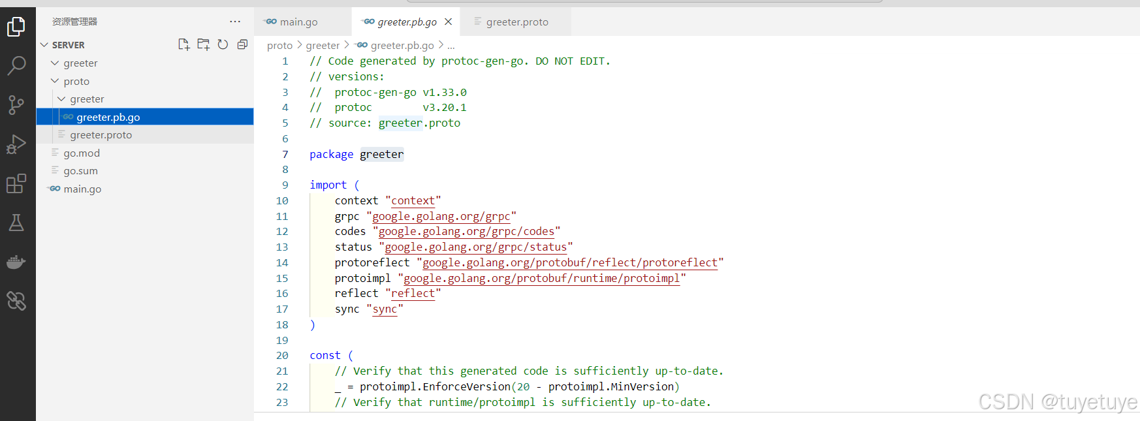Viewport: 1140px width, 421px height.
Task: Open main.go in the file tree
Action: pos(145,189)
